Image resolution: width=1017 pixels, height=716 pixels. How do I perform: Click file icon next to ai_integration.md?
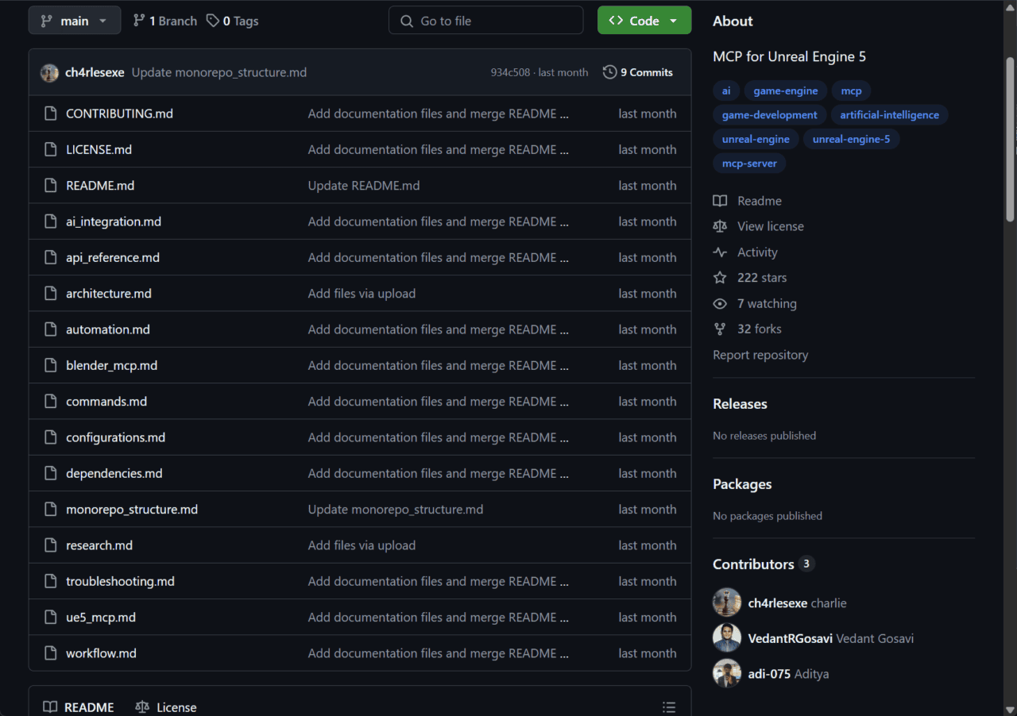coord(51,221)
